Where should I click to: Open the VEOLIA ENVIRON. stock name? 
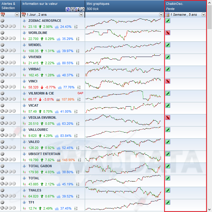coord(42,118)
